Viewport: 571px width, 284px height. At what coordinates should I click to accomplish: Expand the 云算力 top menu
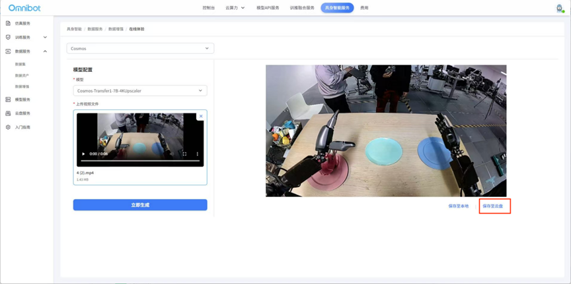tap(235, 8)
